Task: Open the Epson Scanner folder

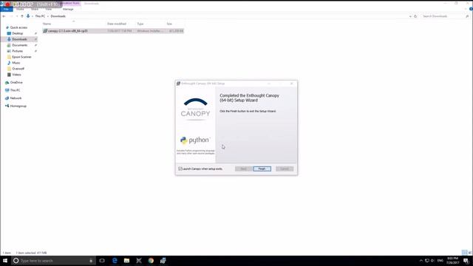Action: [21, 57]
